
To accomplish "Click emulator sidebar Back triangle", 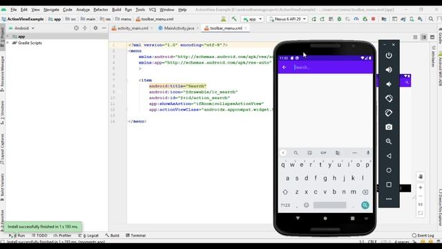I will 389,156.
